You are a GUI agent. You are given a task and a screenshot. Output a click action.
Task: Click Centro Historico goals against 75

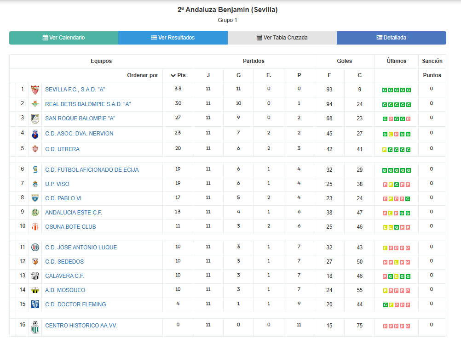point(360,326)
